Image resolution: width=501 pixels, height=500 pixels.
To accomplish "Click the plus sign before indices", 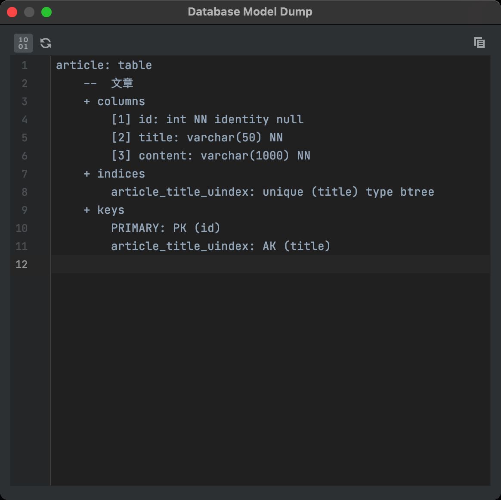I will (x=87, y=174).
